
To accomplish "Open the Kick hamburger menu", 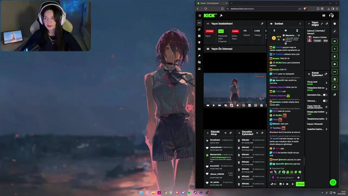I will [x=200, y=16].
